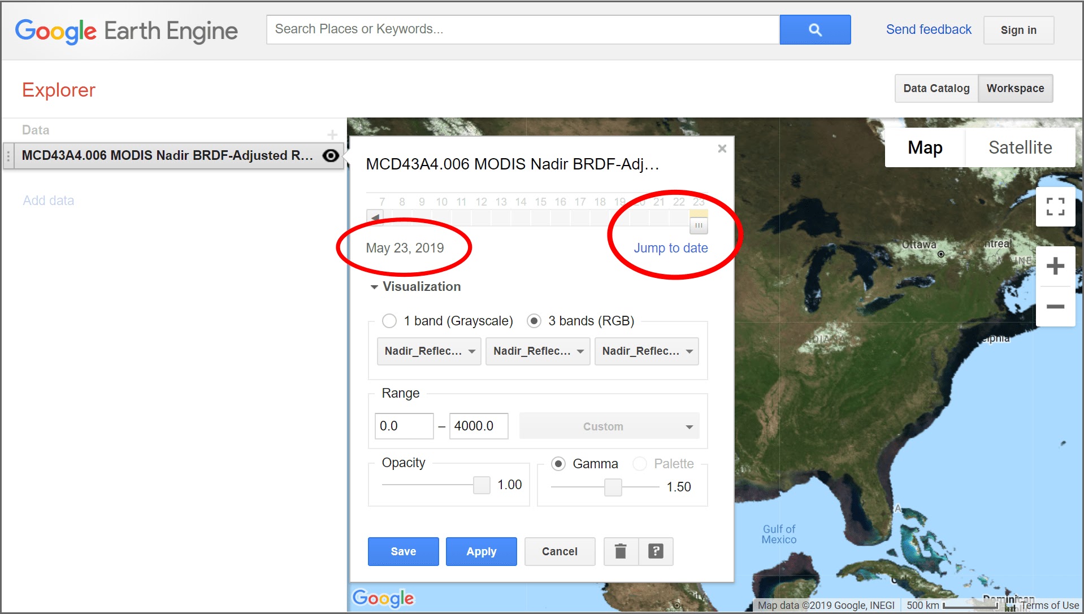The height and width of the screenshot is (614, 1084).
Task: Open third Nadir_Reflec band dropdown
Action: [x=647, y=351]
